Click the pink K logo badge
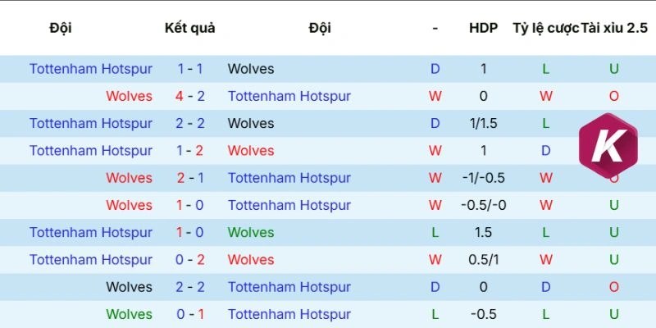Screen dimensions: 656x328 [x=609, y=151]
